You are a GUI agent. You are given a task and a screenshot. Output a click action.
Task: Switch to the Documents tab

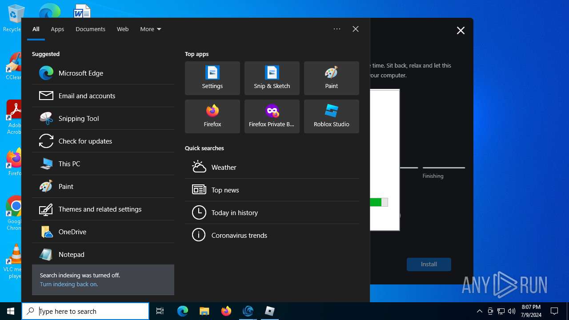coord(90,29)
